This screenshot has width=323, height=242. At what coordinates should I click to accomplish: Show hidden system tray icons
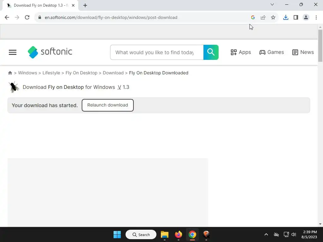[266, 234]
